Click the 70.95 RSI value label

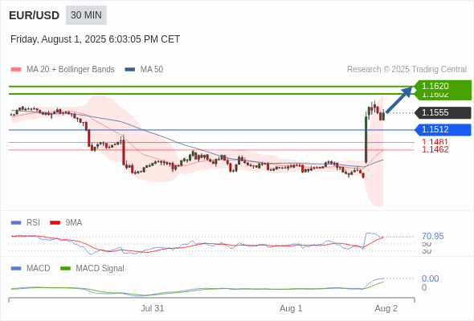433,236
